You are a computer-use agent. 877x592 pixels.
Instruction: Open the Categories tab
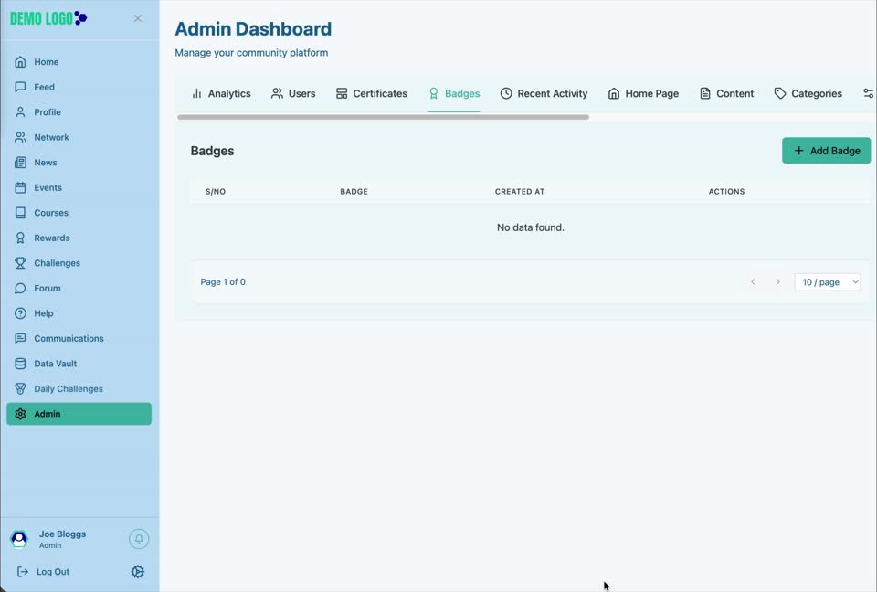808,93
